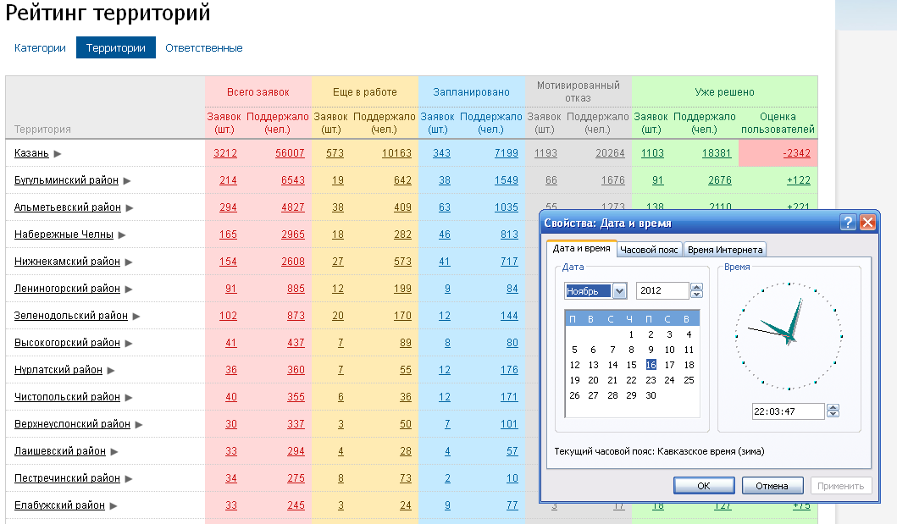Open the Время Интернета tab

click(x=725, y=250)
